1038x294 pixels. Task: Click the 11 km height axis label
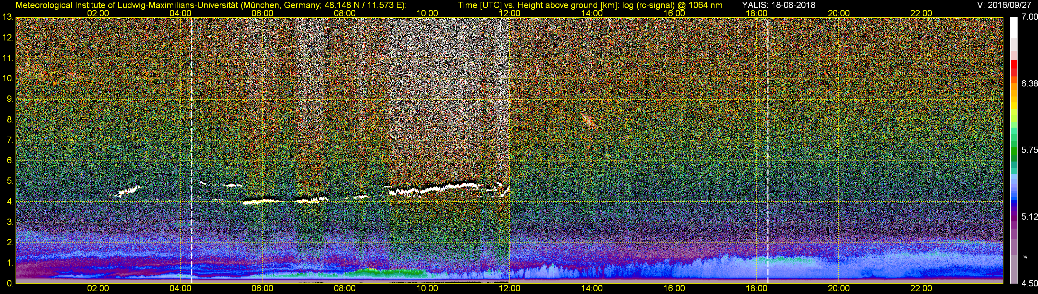point(8,58)
